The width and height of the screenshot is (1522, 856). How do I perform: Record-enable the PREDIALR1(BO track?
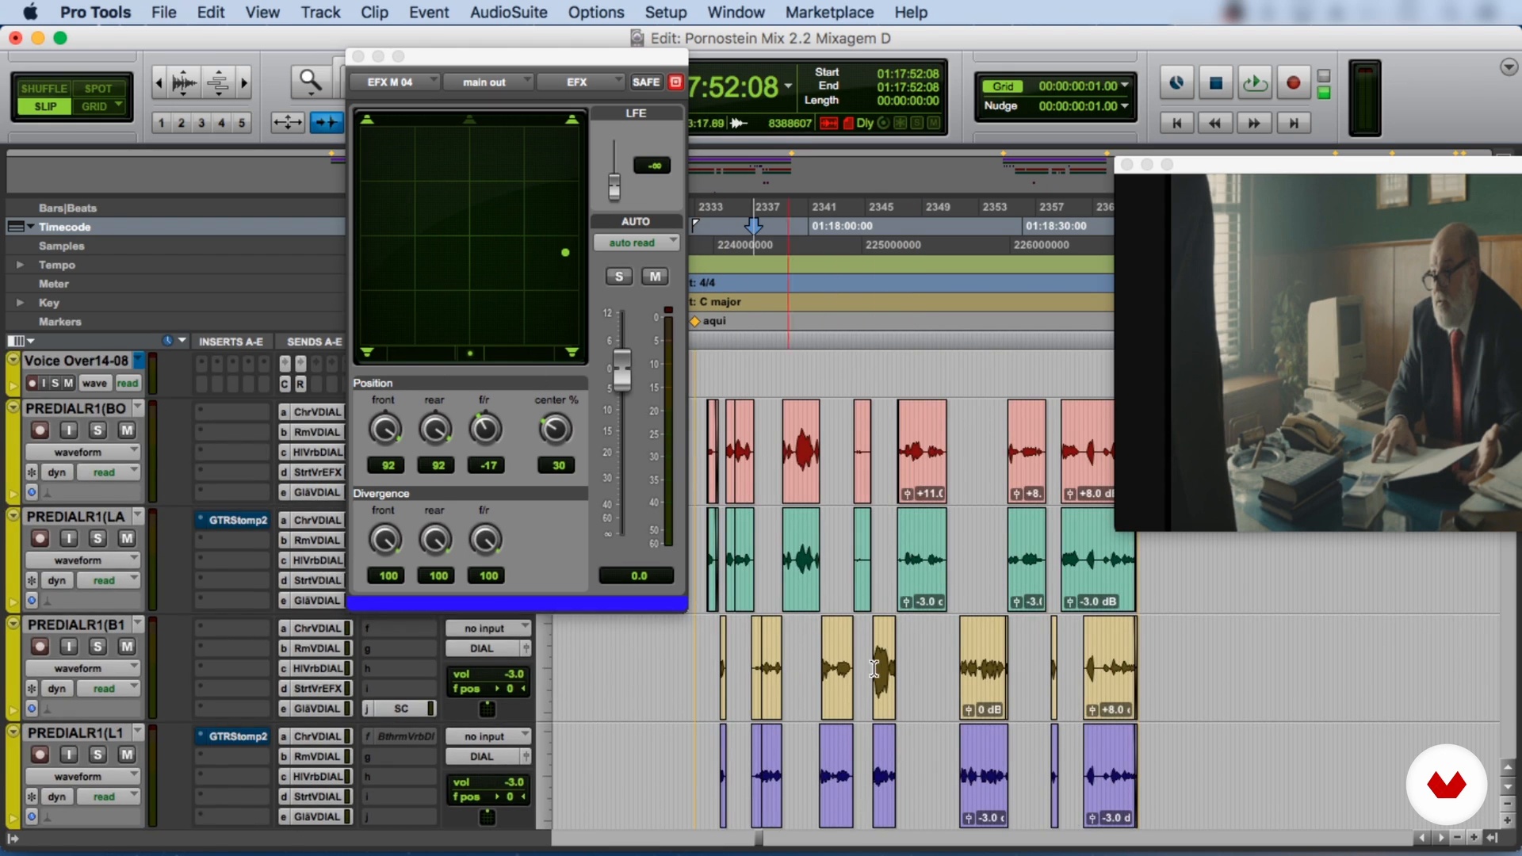pyautogui.click(x=40, y=430)
